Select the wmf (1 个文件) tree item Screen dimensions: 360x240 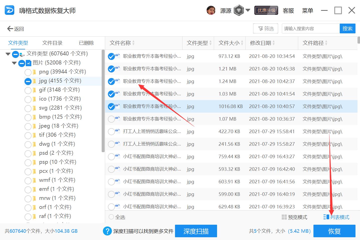(57, 180)
